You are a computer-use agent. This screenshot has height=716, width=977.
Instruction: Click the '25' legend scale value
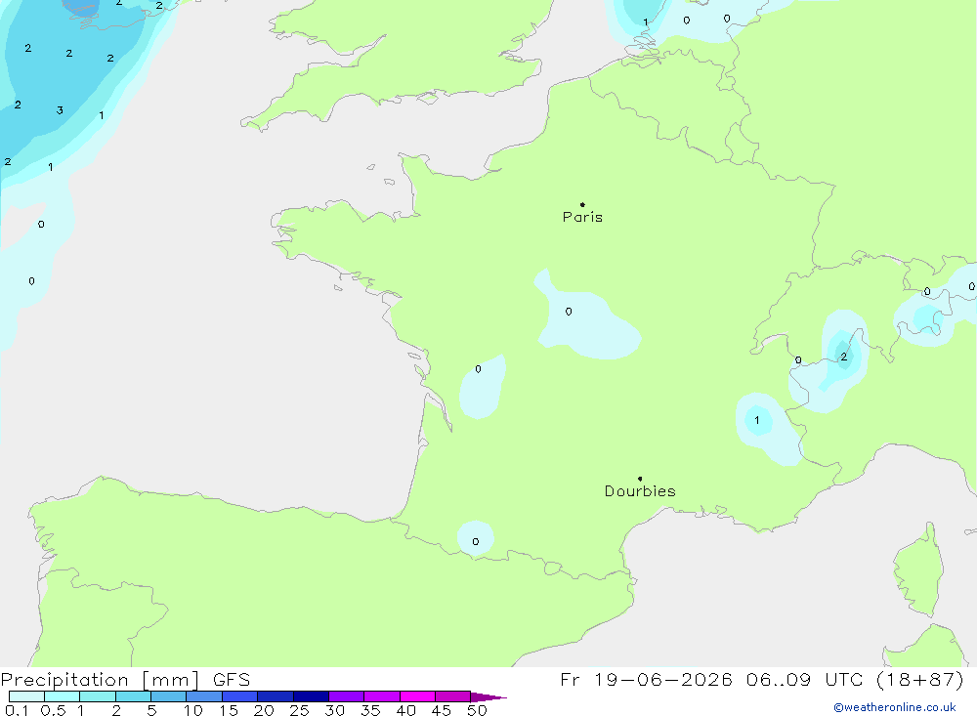(x=300, y=710)
